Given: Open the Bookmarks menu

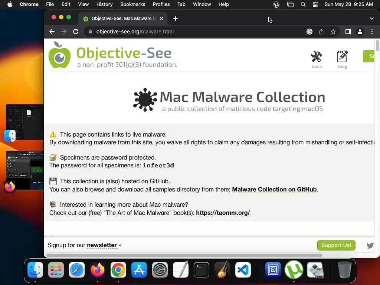Looking at the screenshot, I should 132,4.
